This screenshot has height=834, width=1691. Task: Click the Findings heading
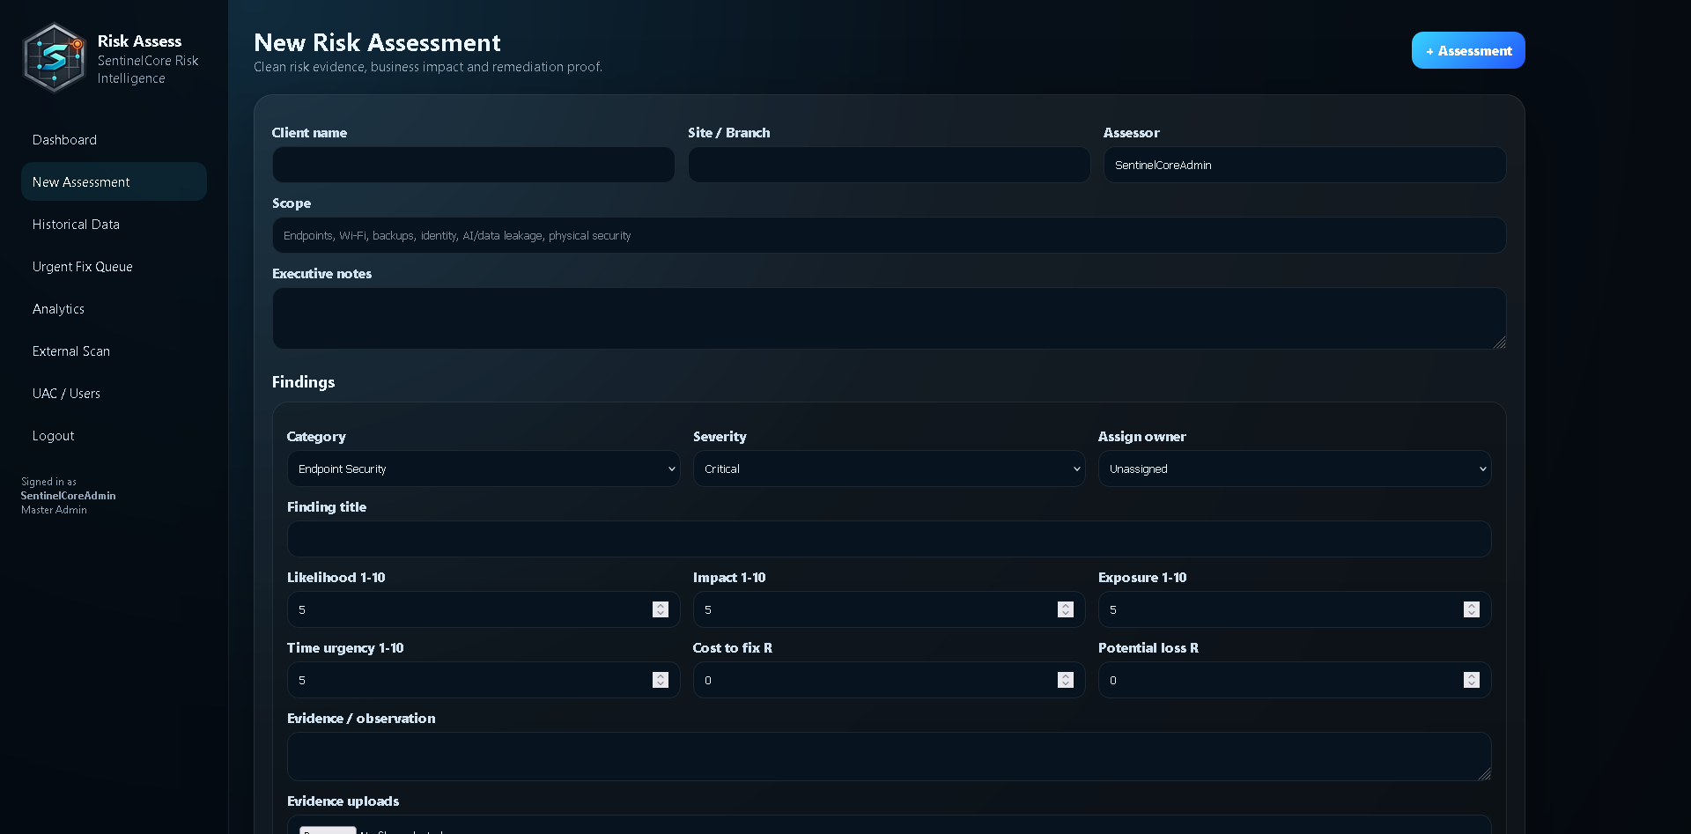tap(303, 382)
